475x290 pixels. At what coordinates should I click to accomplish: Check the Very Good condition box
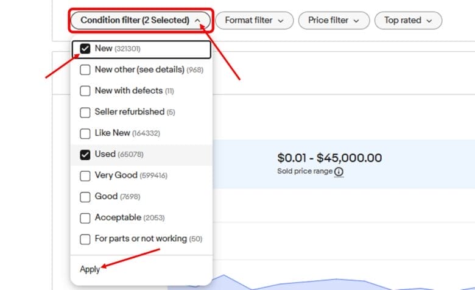85,175
